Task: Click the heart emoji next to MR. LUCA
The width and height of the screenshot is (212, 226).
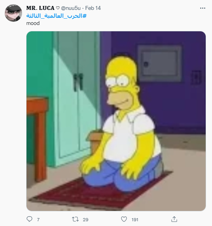Action: pyautogui.click(x=58, y=8)
